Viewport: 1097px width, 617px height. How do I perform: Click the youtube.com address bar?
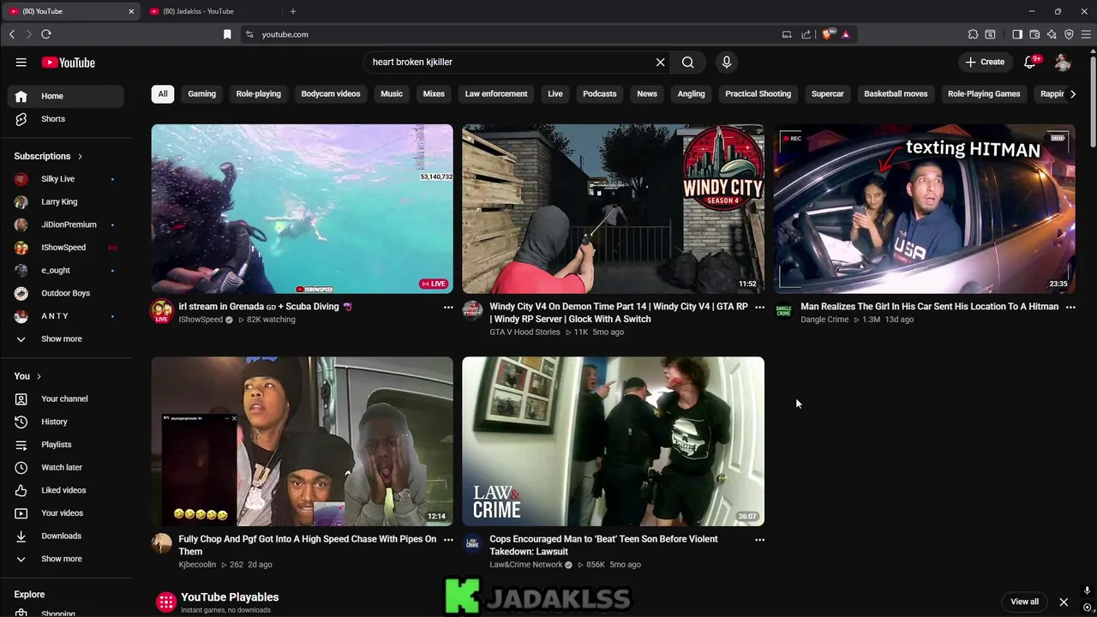pos(514,34)
